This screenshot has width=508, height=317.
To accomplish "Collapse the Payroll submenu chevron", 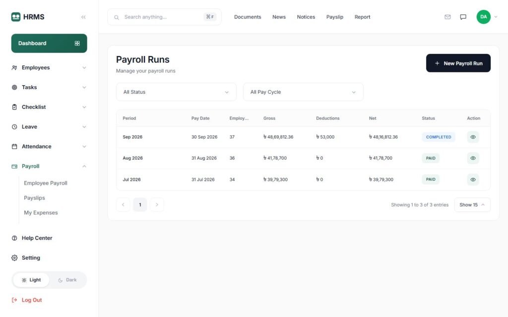I will tap(84, 166).
